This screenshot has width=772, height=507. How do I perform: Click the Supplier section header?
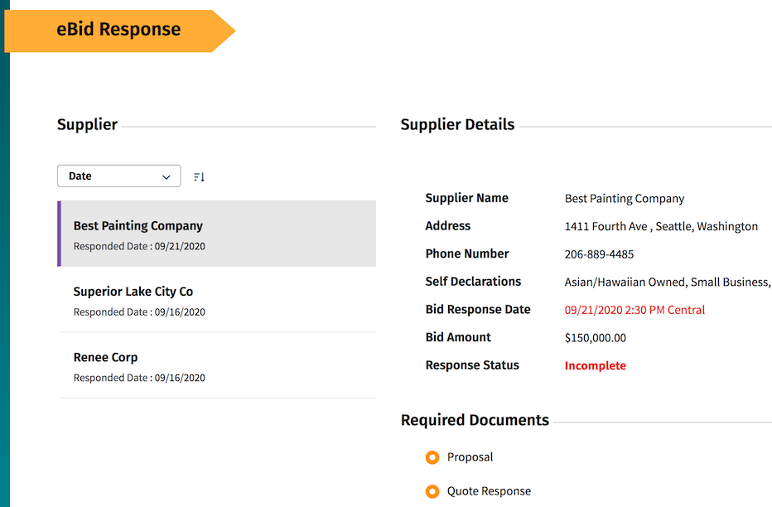click(86, 124)
